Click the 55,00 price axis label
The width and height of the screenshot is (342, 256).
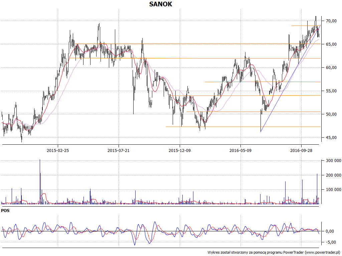click(x=331, y=91)
